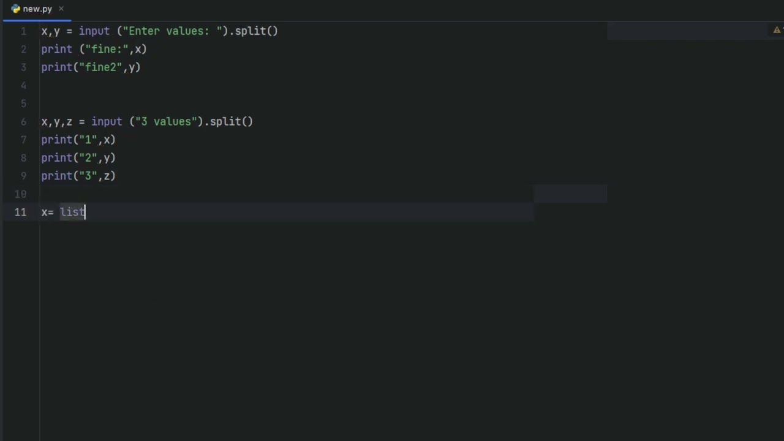The image size is (784, 441).
Task: Click the input keyword on line 1
Action: pyautogui.click(x=94, y=31)
